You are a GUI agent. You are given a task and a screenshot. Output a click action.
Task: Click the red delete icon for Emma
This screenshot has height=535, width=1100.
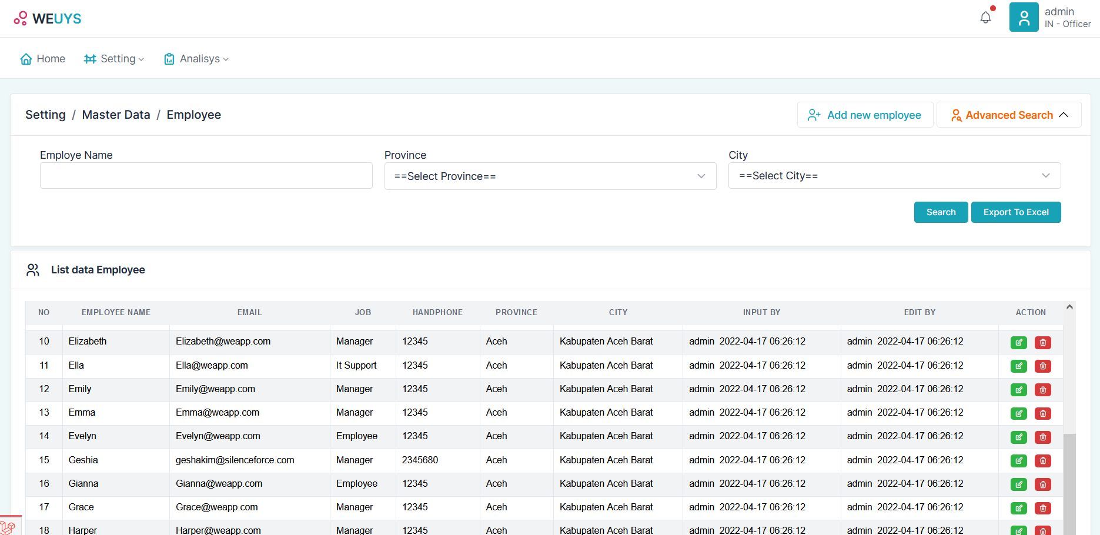pos(1042,413)
